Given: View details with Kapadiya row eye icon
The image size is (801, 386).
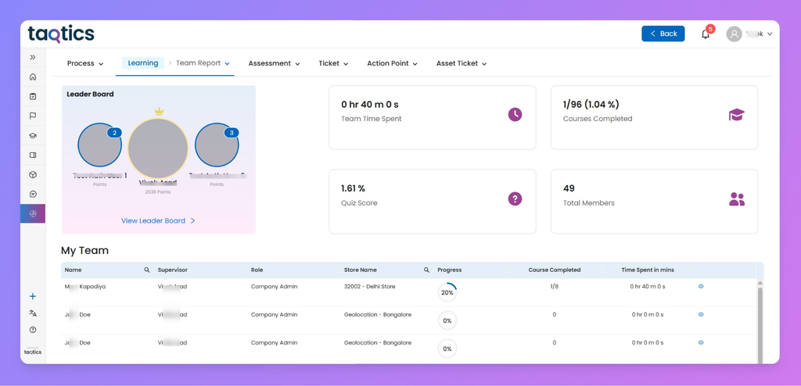Looking at the screenshot, I should pos(701,287).
